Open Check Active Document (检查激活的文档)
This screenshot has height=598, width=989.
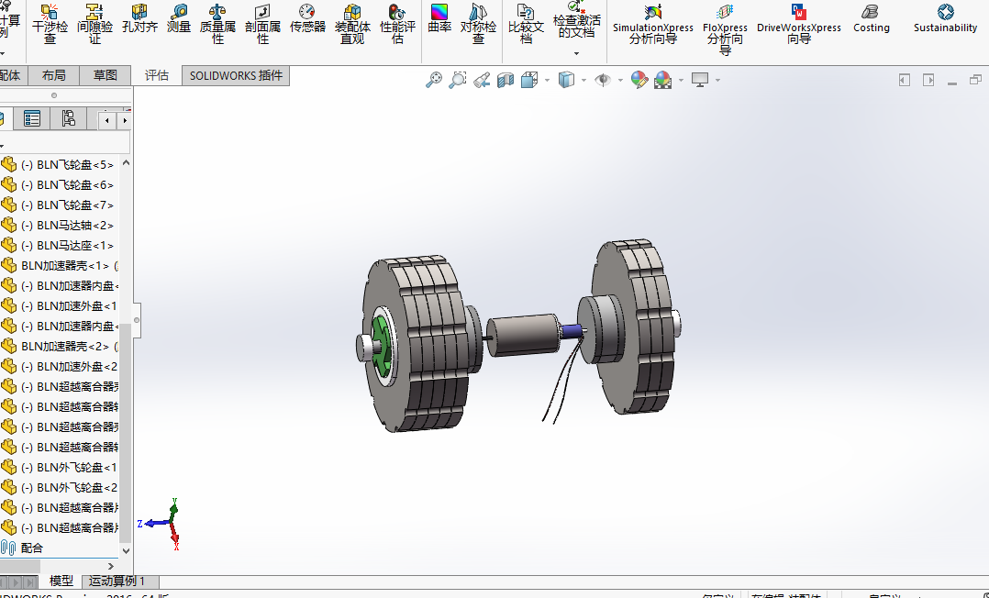pos(576,20)
